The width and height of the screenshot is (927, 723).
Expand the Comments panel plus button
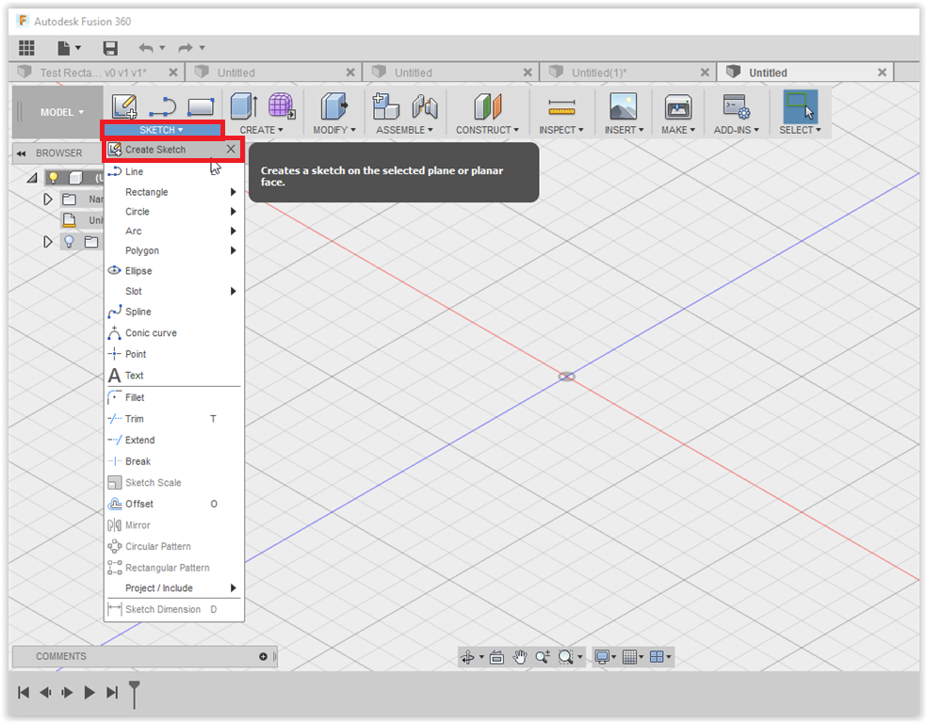263,656
